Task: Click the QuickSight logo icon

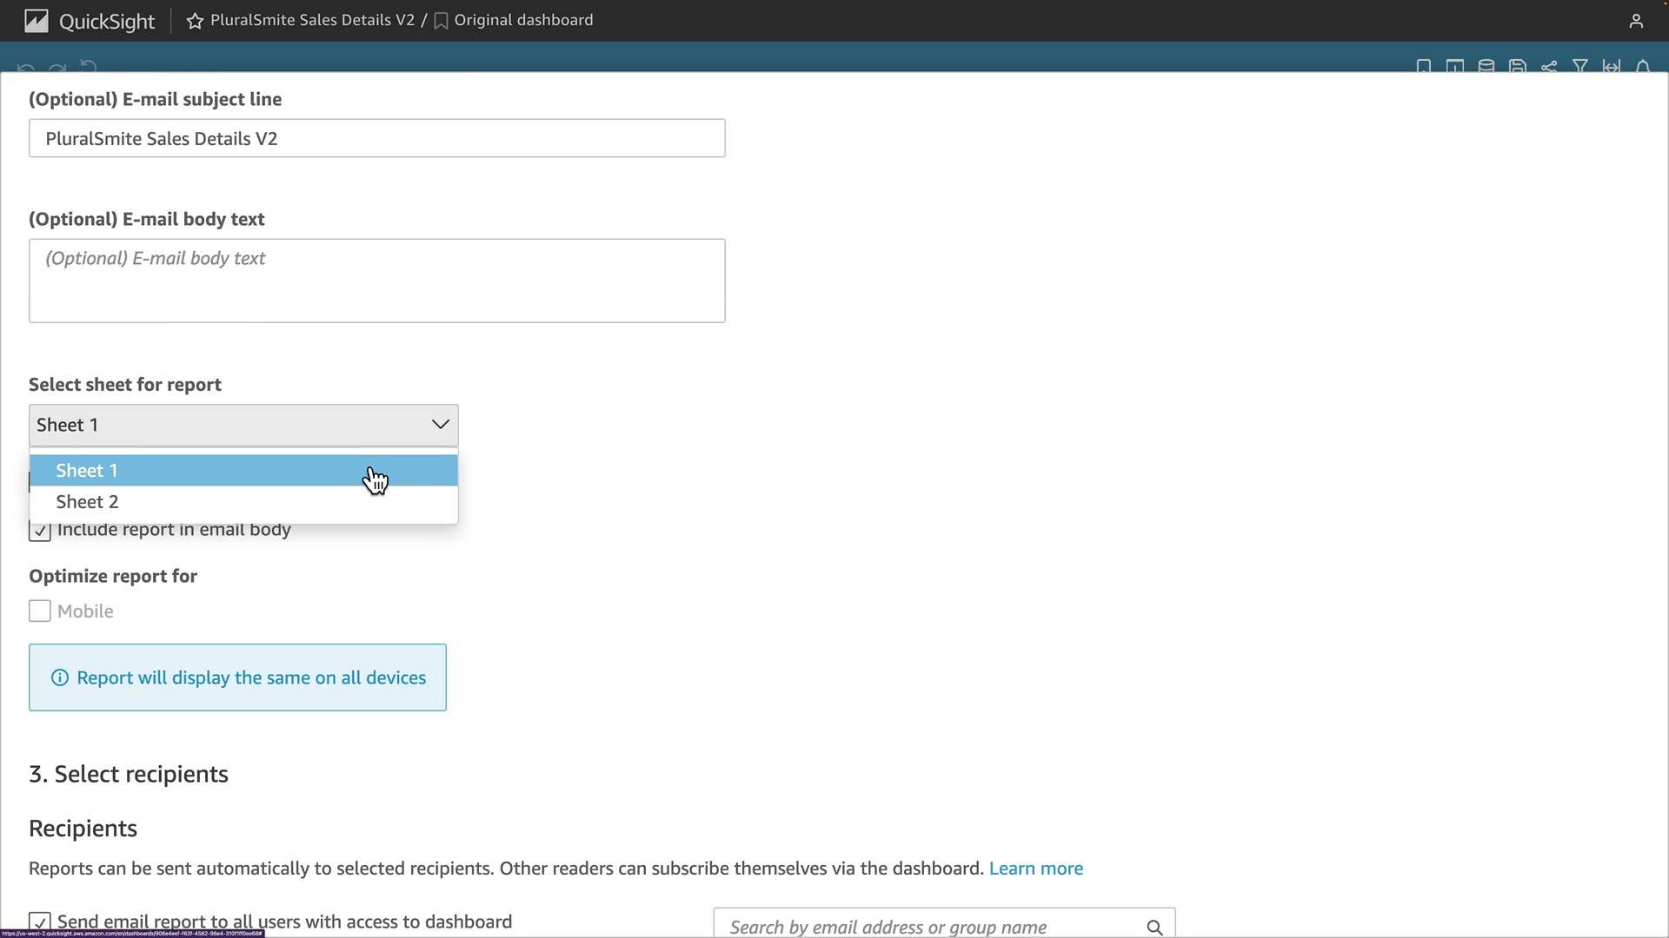Action: click(x=37, y=21)
